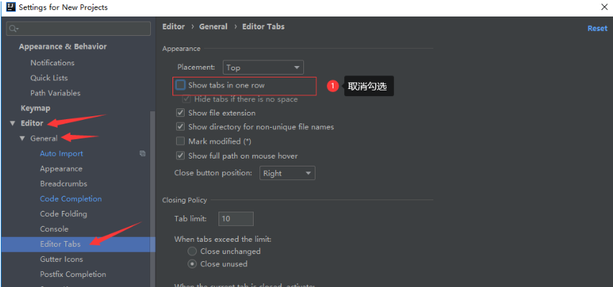Select Code Folding settings item

coord(63,214)
